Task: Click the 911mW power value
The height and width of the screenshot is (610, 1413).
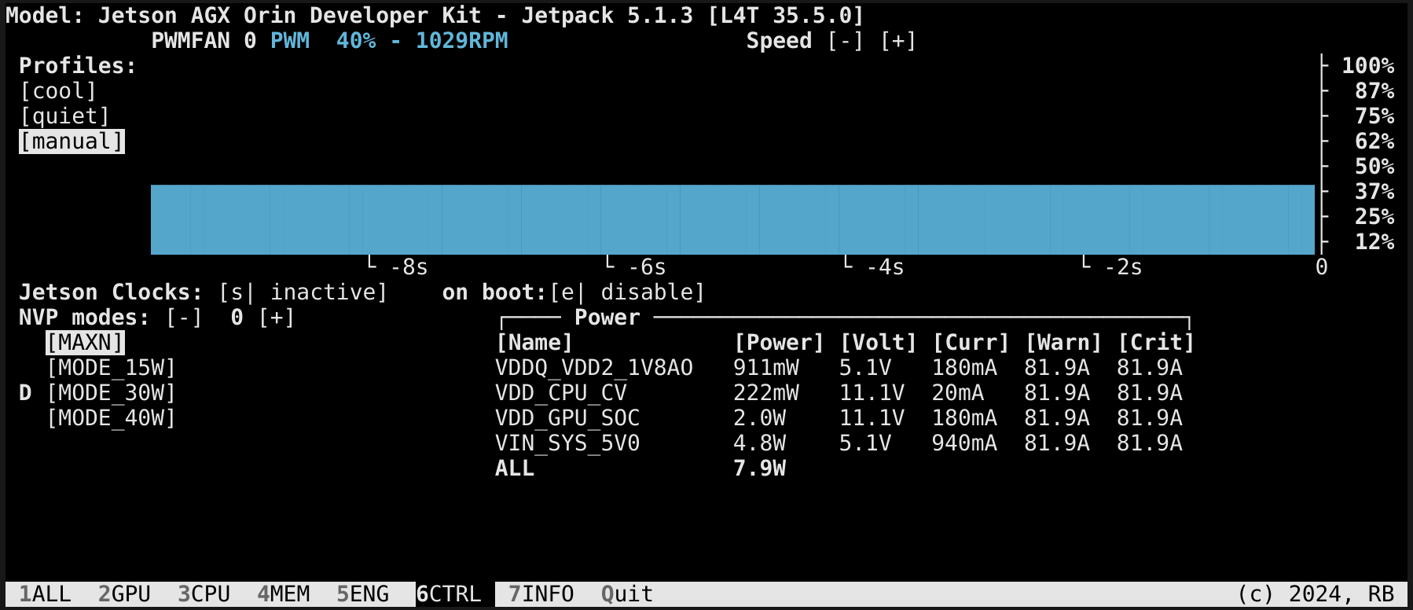Action: (x=766, y=368)
